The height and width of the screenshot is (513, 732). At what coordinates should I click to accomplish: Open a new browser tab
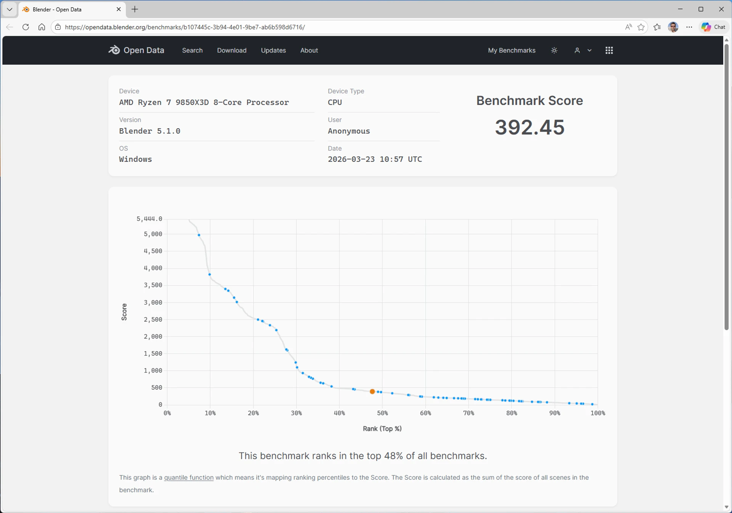coord(135,10)
